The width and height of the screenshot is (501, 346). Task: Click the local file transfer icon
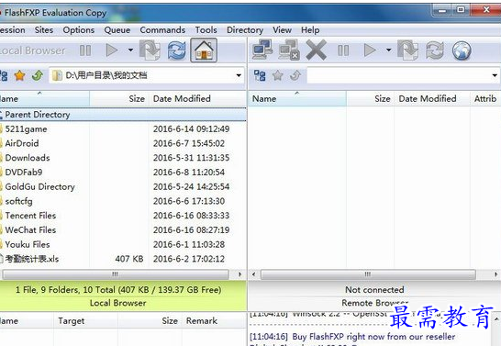click(x=150, y=50)
